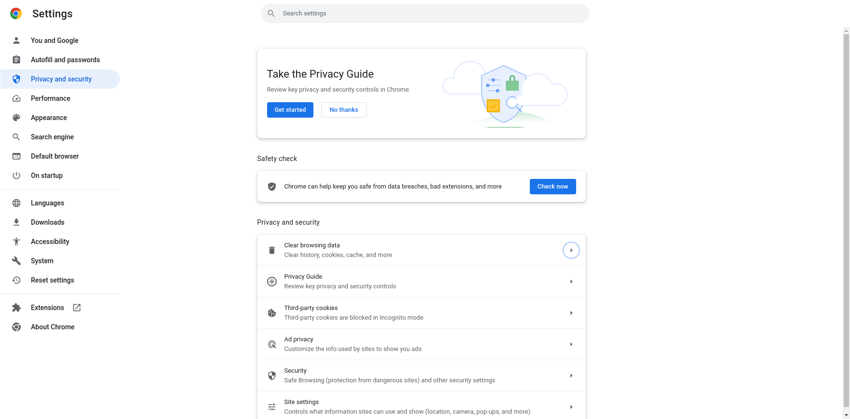850x419 pixels.
Task: Click the Chrome logo next to Settings
Action: (x=16, y=14)
